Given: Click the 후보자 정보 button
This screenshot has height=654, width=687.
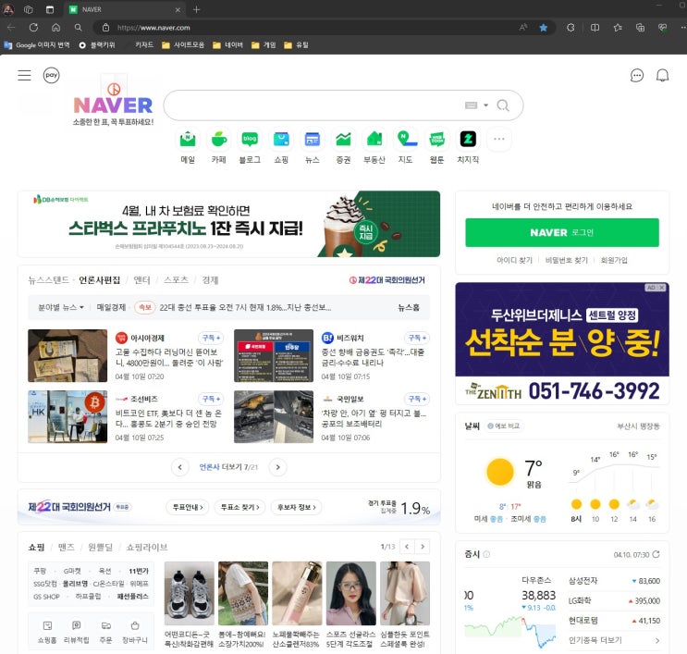Looking at the screenshot, I should pos(296,507).
